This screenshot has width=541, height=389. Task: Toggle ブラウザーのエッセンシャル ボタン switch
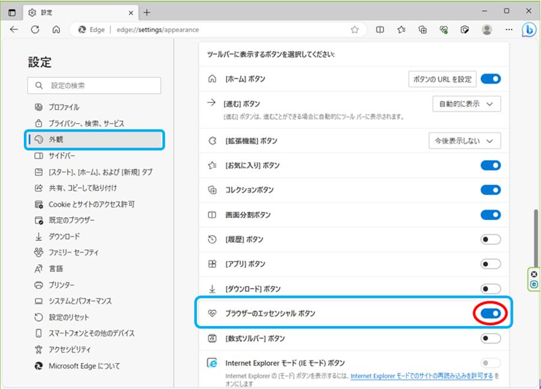(491, 313)
